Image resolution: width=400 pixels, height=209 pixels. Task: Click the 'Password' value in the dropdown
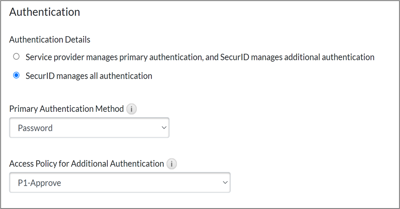pos(35,128)
